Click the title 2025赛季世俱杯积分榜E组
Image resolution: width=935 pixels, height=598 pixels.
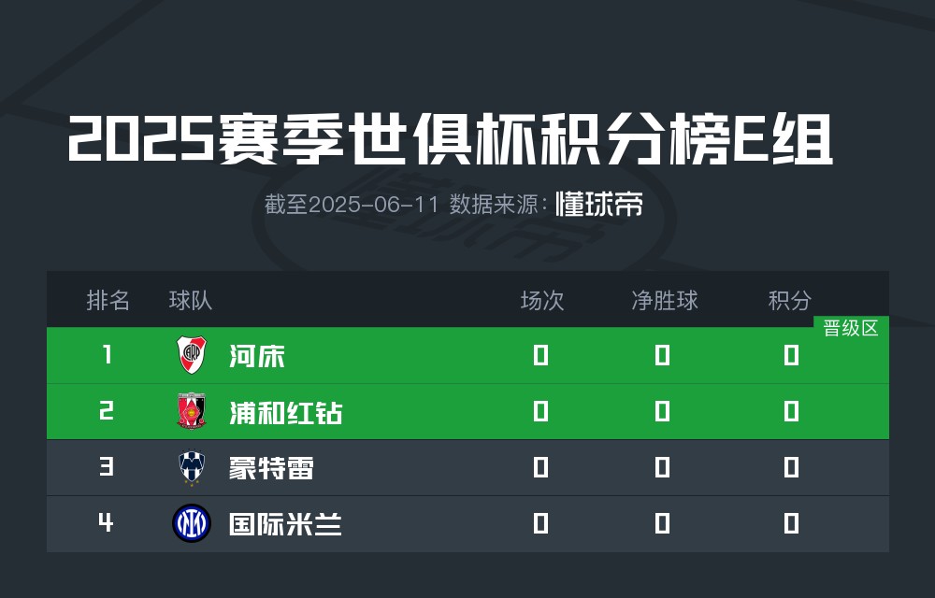[451, 140]
